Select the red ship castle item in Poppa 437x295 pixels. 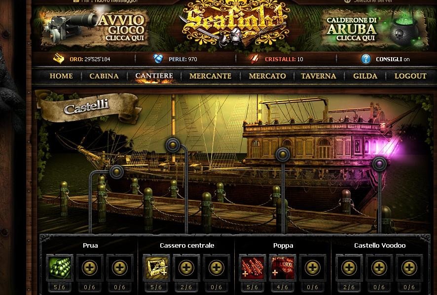pos(282,268)
